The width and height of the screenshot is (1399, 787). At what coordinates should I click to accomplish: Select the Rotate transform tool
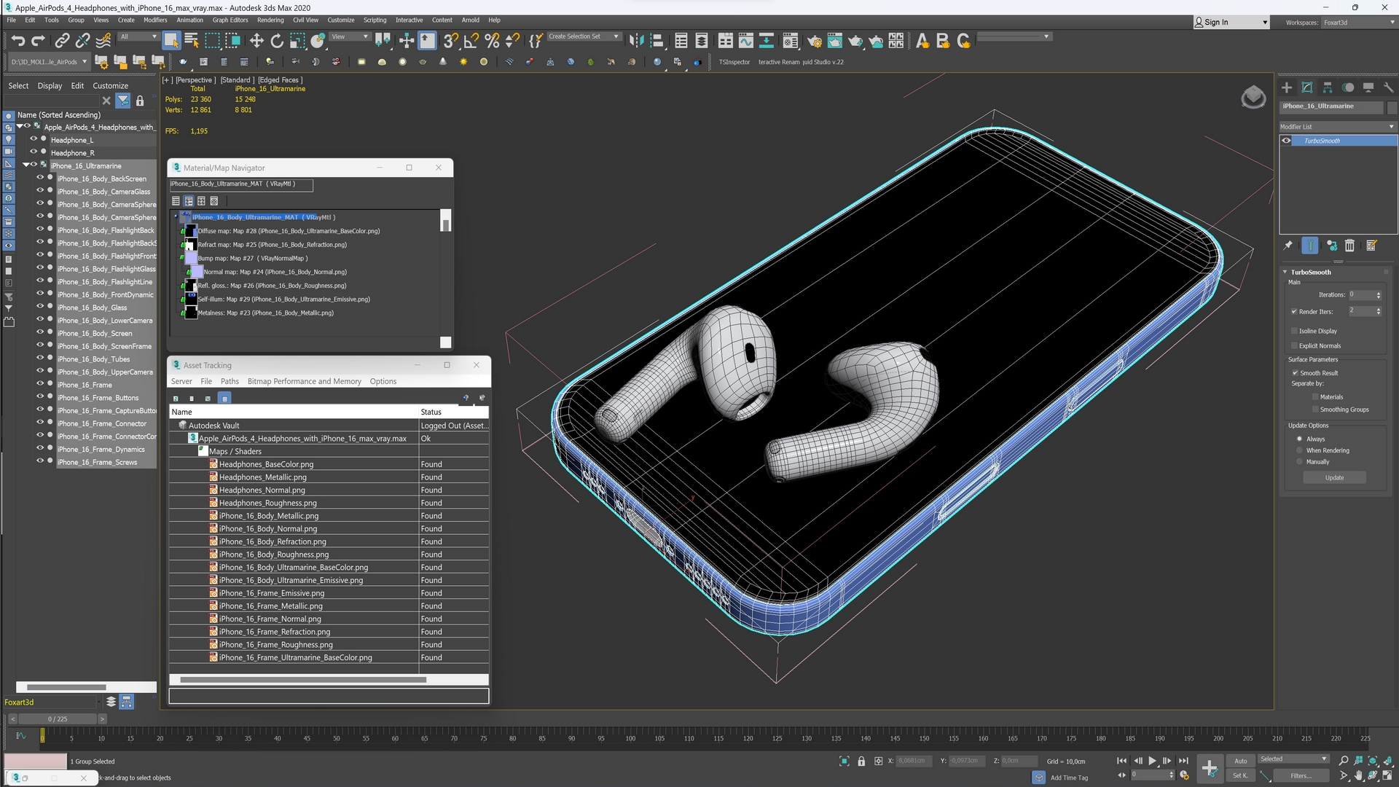[x=277, y=41]
